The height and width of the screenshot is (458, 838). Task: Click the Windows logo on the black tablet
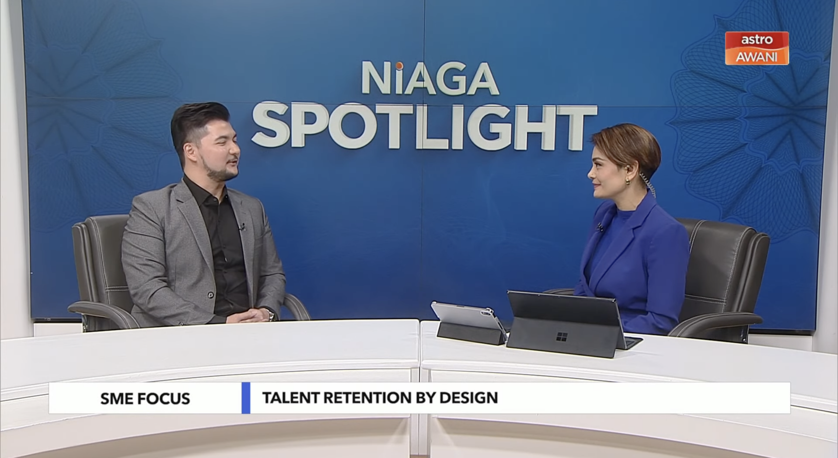562,336
